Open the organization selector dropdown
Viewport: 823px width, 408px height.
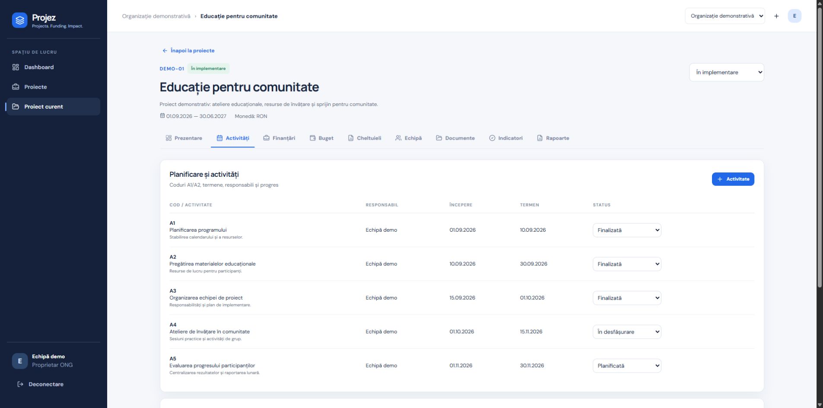[725, 16]
